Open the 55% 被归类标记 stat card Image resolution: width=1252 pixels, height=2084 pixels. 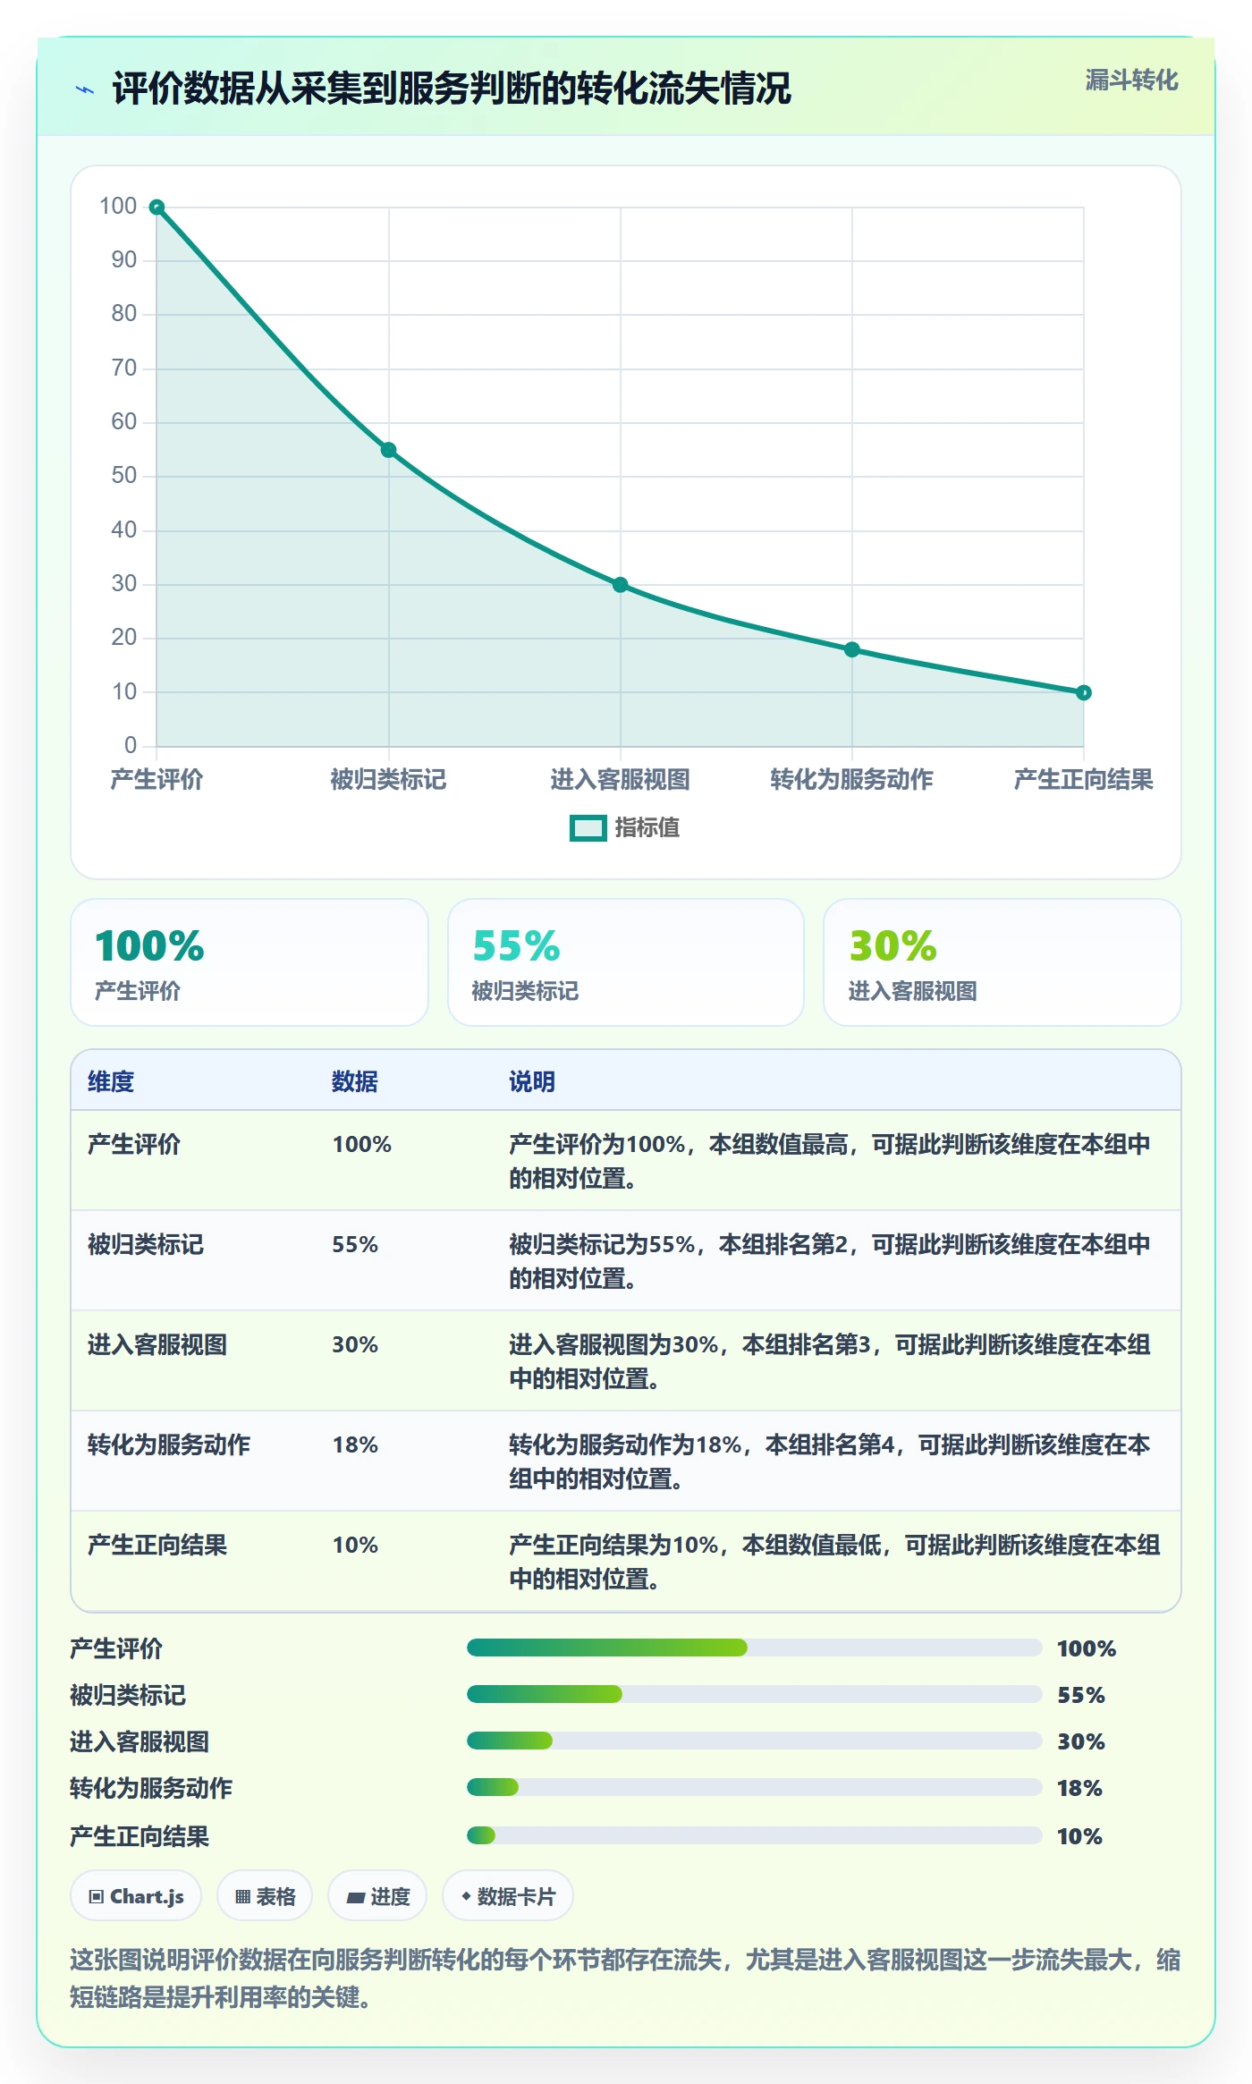coord(626,962)
